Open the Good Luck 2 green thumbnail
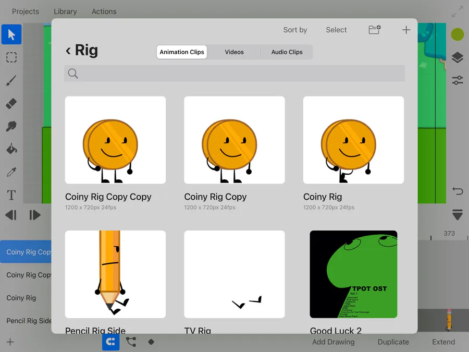Image resolution: width=469 pixels, height=352 pixels. [x=353, y=274]
